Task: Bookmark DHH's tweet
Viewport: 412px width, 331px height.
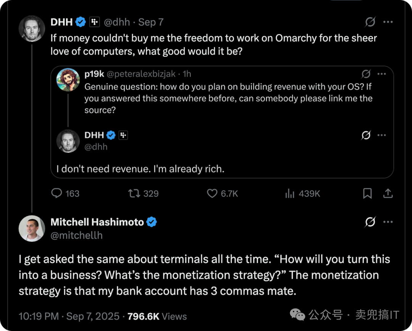Action: point(367,193)
